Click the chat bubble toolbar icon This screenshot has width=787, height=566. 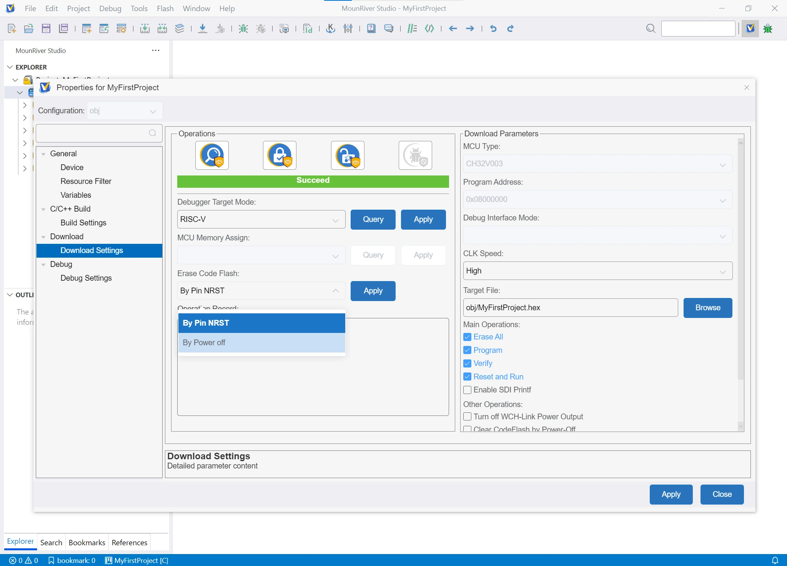click(x=389, y=28)
